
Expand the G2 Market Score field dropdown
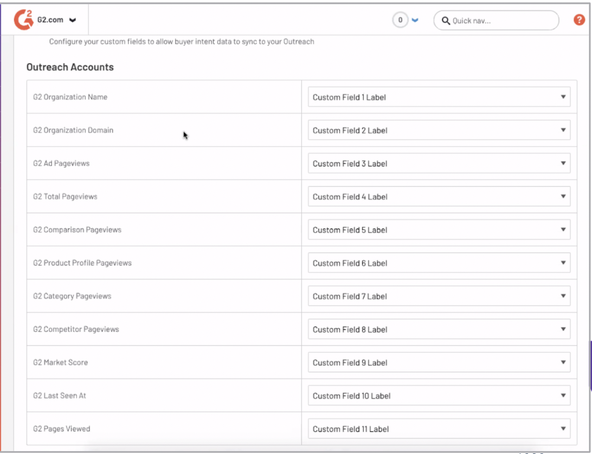(x=439, y=362)
